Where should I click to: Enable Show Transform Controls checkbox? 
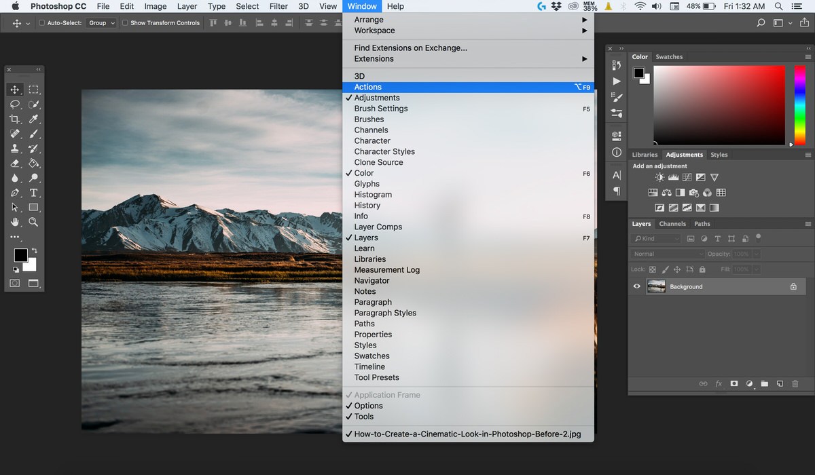click(x=125, y=23)
